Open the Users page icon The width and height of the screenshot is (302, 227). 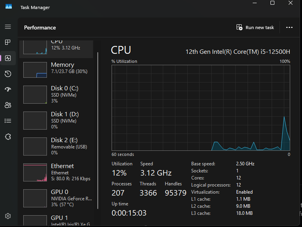point(8,105)
